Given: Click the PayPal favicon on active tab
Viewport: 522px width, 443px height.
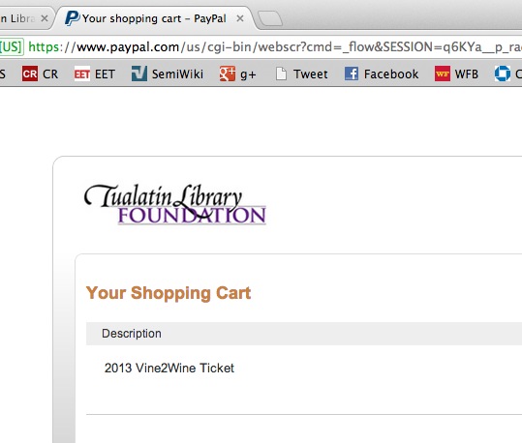Looking at the screenshot, I should 73,18.
